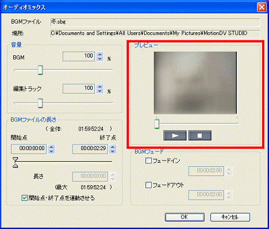Click the BGM volume value field
Screen dimensions: 269x229
tap(79, 56)
